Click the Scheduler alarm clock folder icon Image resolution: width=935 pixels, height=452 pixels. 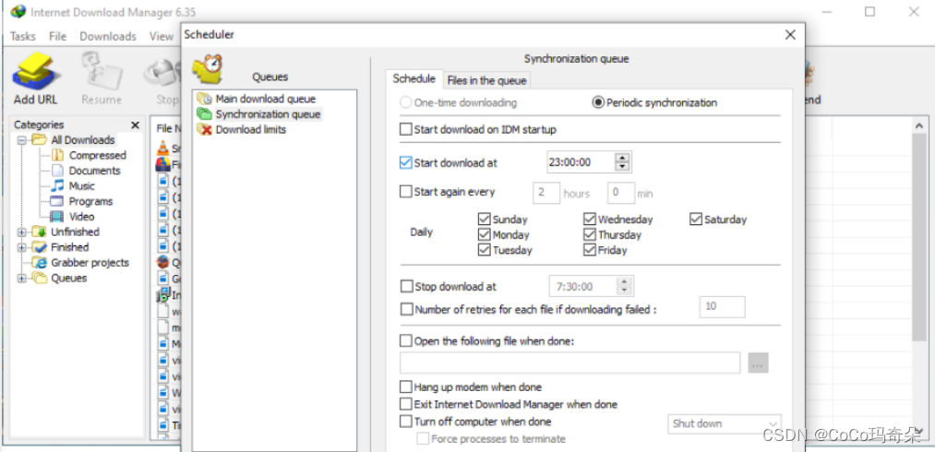pyautogui.click(x=208, y=69)
